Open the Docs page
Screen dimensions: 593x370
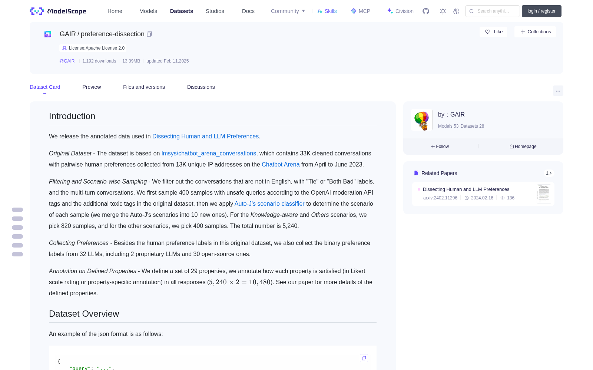(248, 11)
